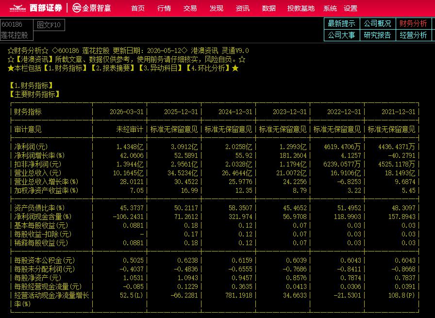
Task: Click the 净利润现金含量(%) row label
Action: 43,217
